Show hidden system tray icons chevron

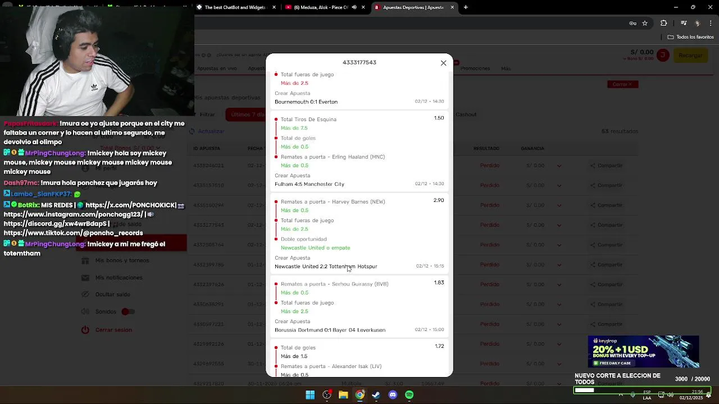621,394
